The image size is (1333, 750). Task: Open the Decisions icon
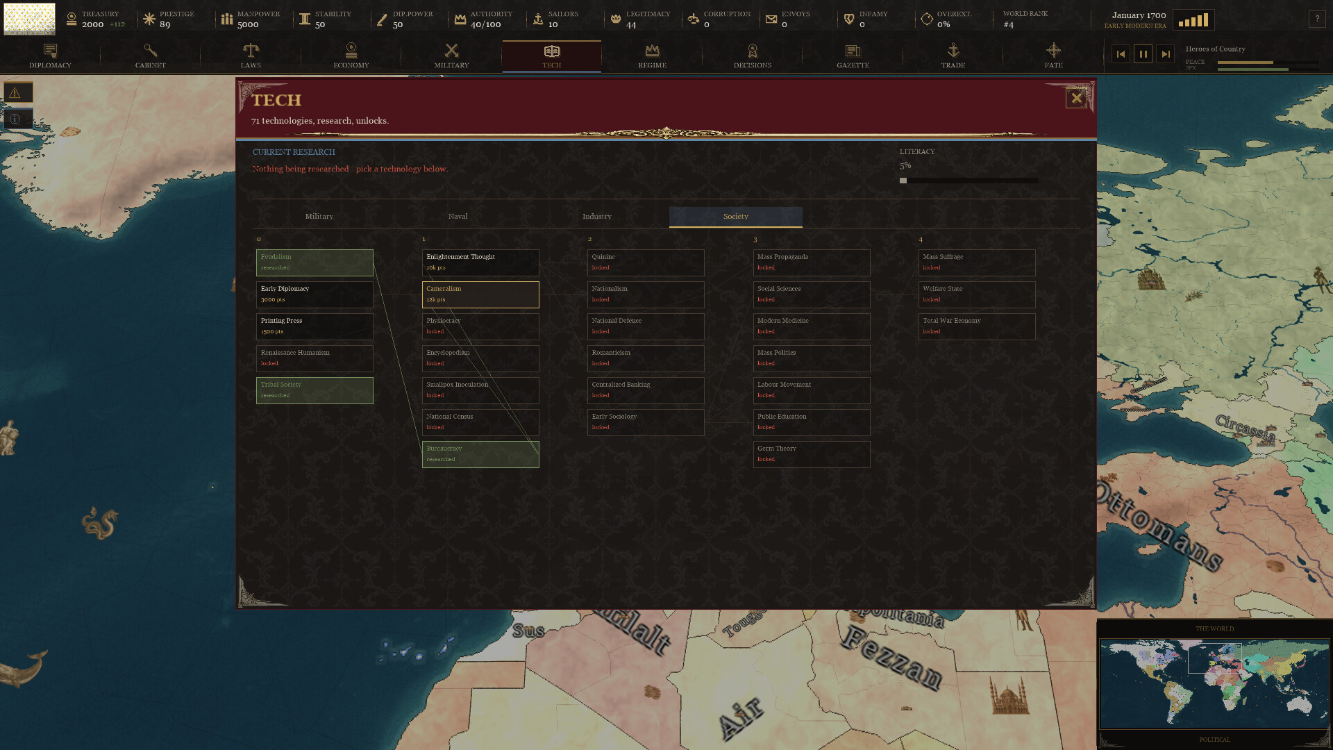point(753,50)
